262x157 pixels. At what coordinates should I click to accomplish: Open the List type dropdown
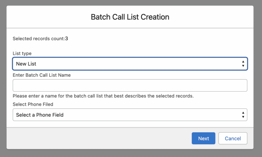130,64
